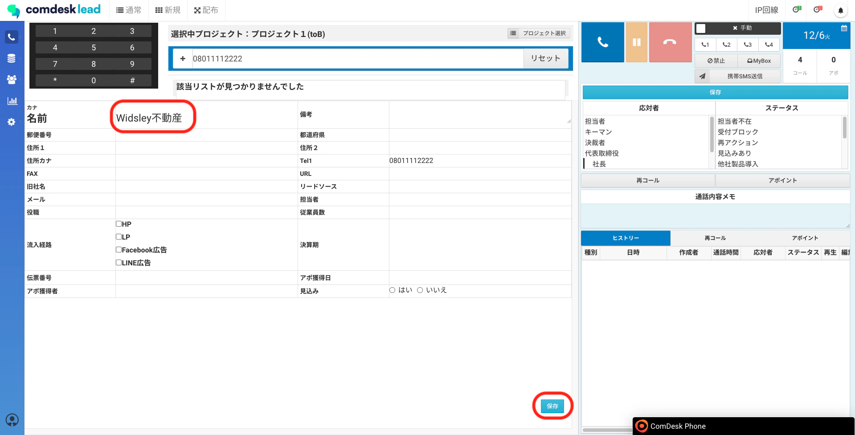Click IP回線 in the top bar
Viewport: 855px width, 435px height.
(766, 10)
